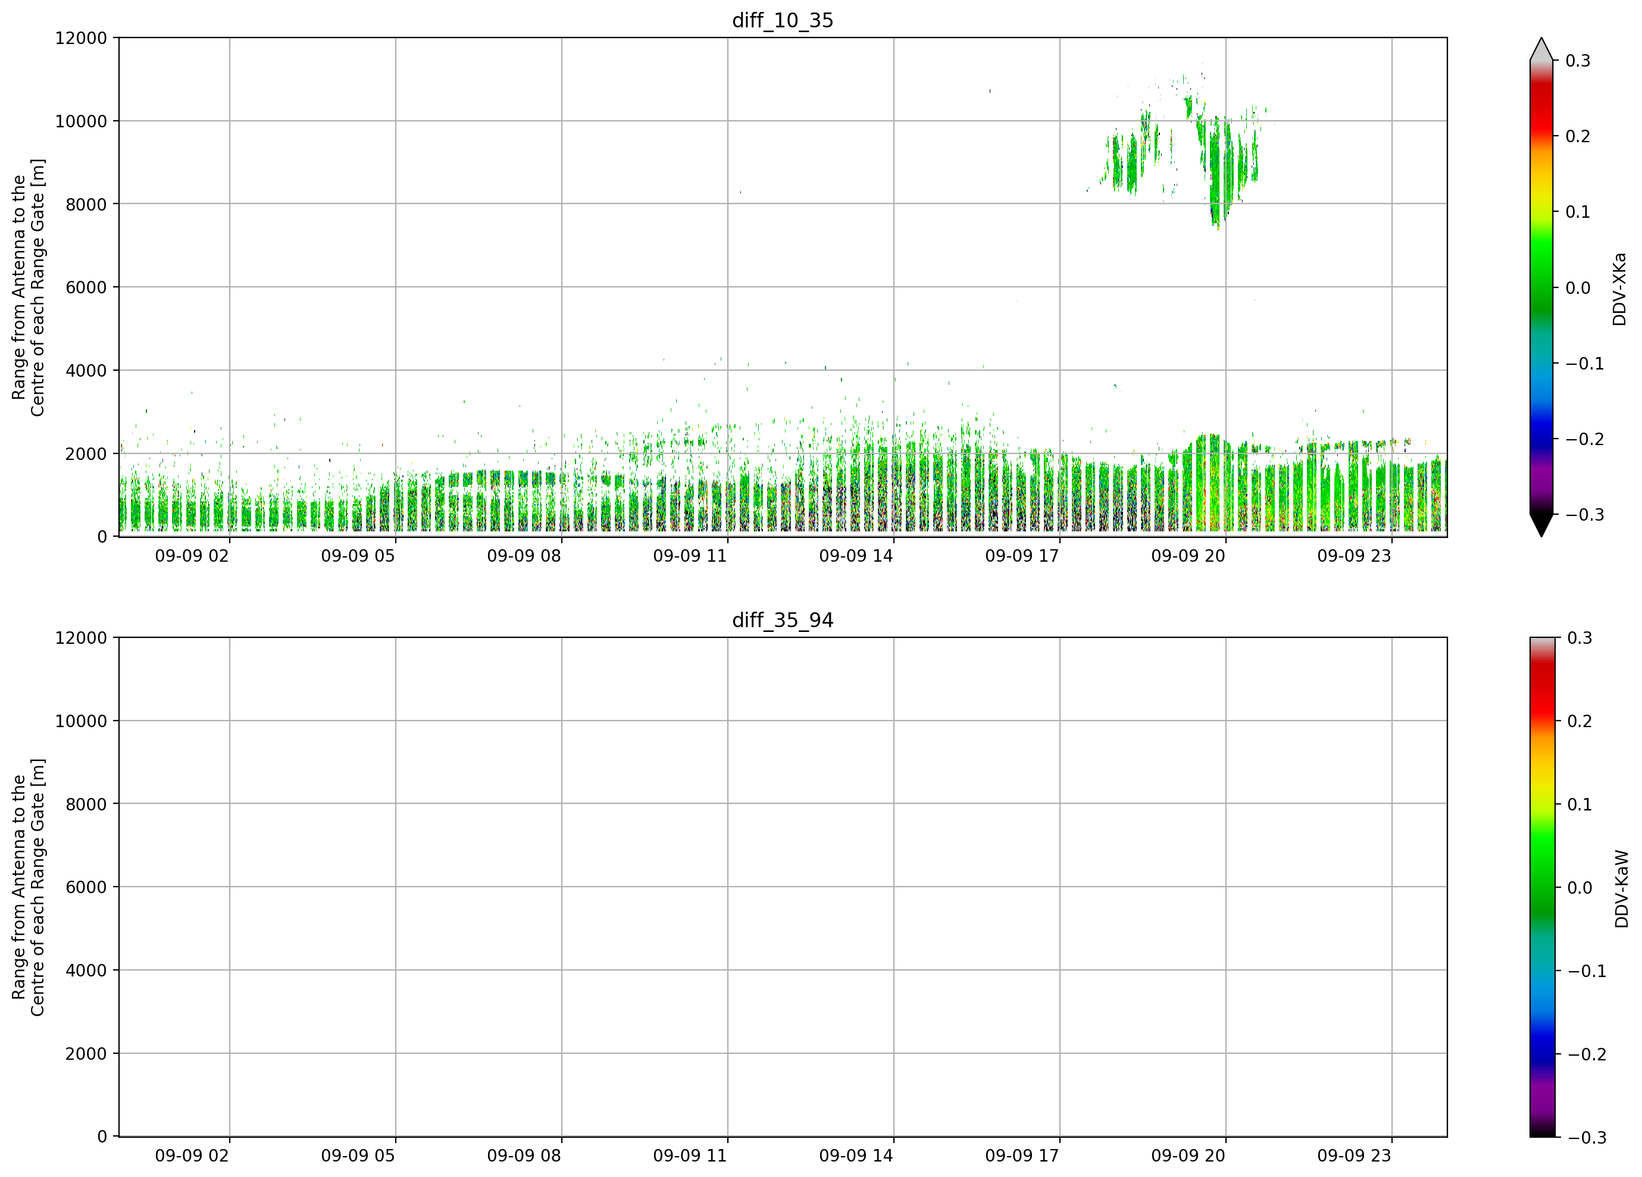This screenshot has height=1177, width=1642.
Task: Click '09-09 20' tick label in top plot
Action: point(1188,556)
